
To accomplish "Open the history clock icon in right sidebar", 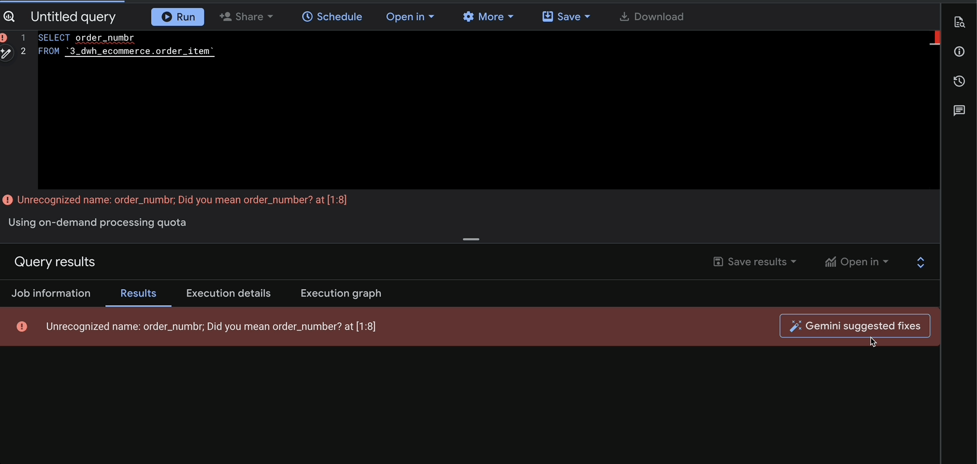I will click(x=959, y=81).
